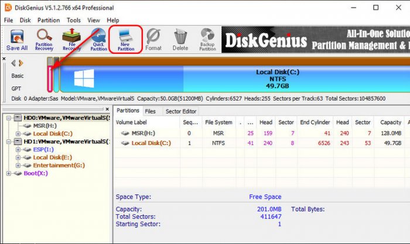Select the Local Disk(C:) row in table
410x244 pixels.
262,143
